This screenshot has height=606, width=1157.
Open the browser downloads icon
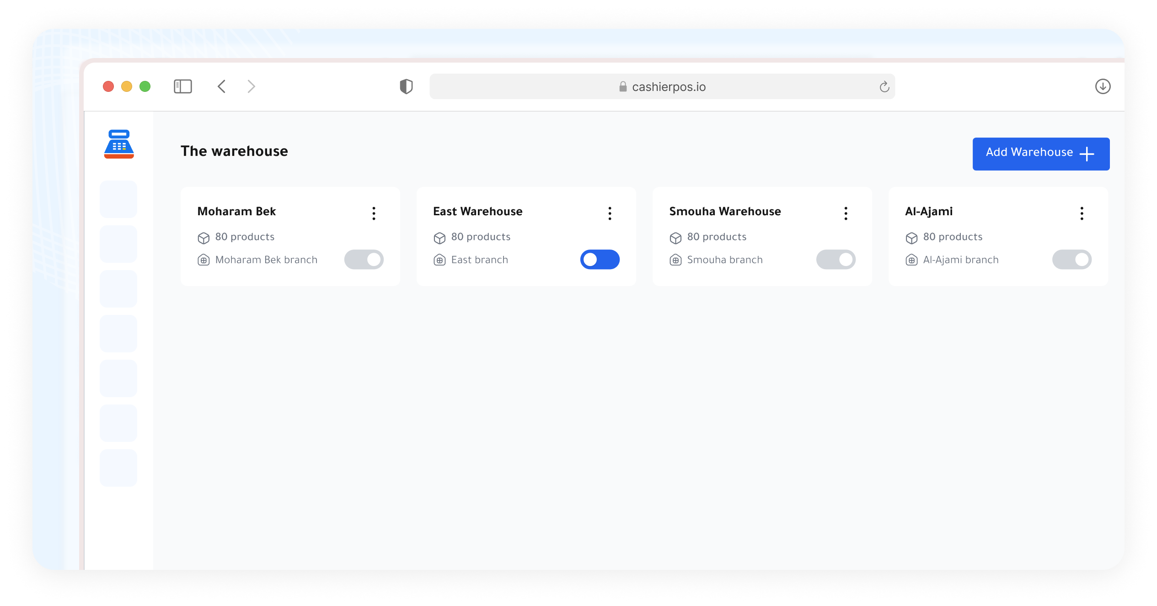click(x=1103, y=86)
